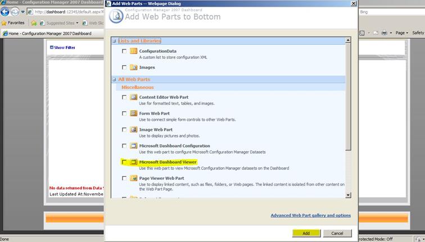Screen dimensions: 425x242
Task: Click the Bing search box
Action: 392,12
